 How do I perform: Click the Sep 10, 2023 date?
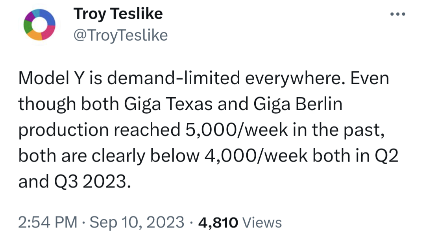click(x=137, y=222)
